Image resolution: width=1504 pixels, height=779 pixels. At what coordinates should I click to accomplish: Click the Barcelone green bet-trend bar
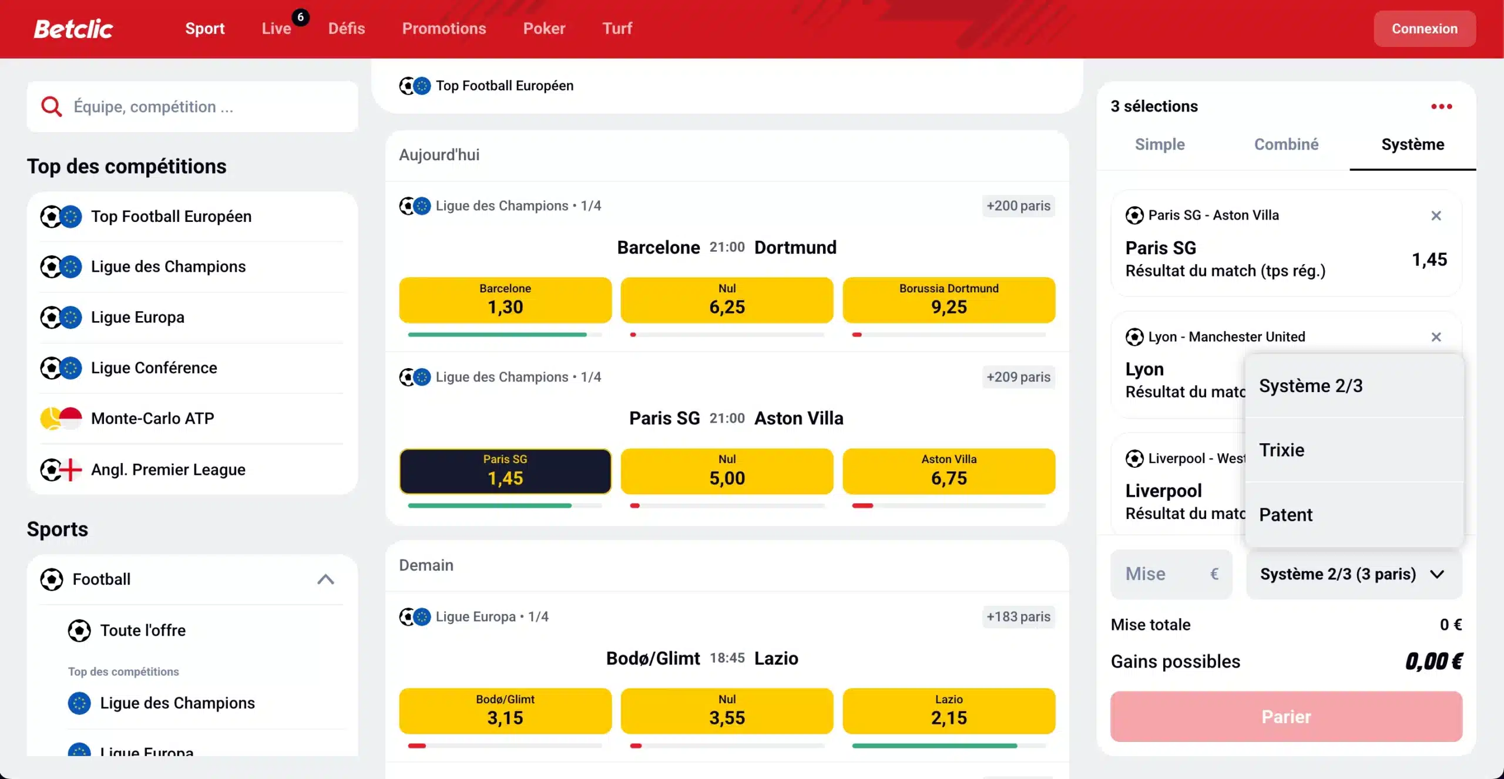(x=497, y=335)
